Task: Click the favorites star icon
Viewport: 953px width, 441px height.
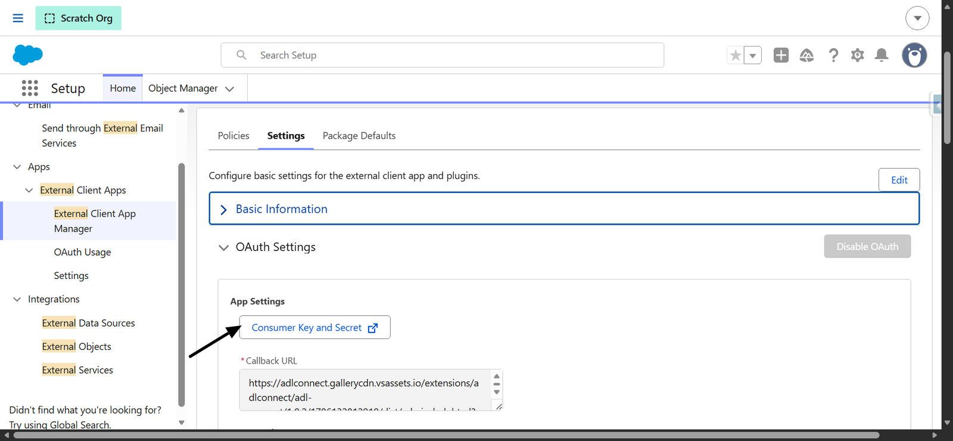Action: [736, 55]
